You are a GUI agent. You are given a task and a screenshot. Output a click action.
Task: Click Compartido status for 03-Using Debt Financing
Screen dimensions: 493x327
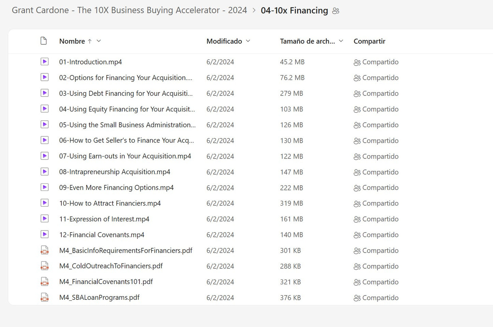click(x=380, y=93)
